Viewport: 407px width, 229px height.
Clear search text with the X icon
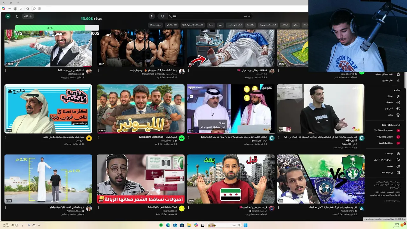point(170,16)
